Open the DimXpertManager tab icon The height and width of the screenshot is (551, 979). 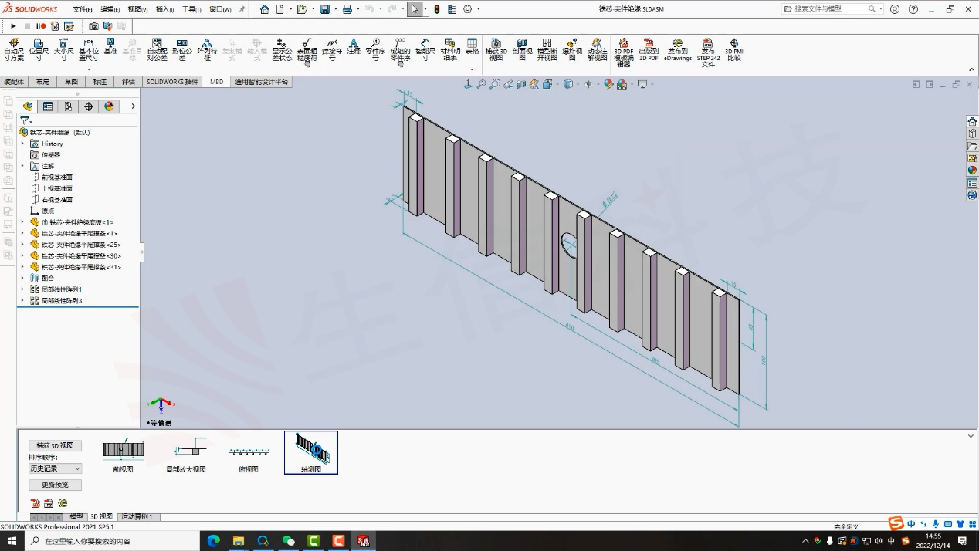point(89,106)
